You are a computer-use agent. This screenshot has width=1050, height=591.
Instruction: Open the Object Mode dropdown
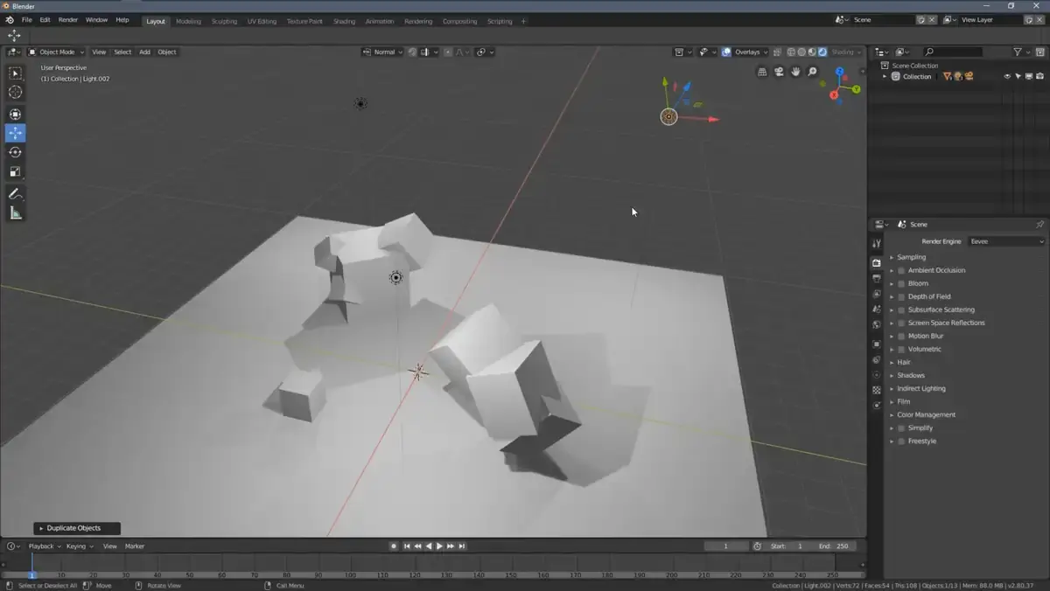(x=57, y=52)
